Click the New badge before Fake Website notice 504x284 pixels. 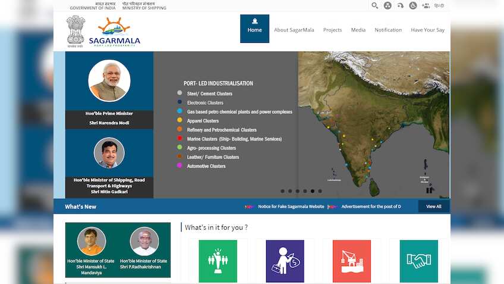(249, 207)
